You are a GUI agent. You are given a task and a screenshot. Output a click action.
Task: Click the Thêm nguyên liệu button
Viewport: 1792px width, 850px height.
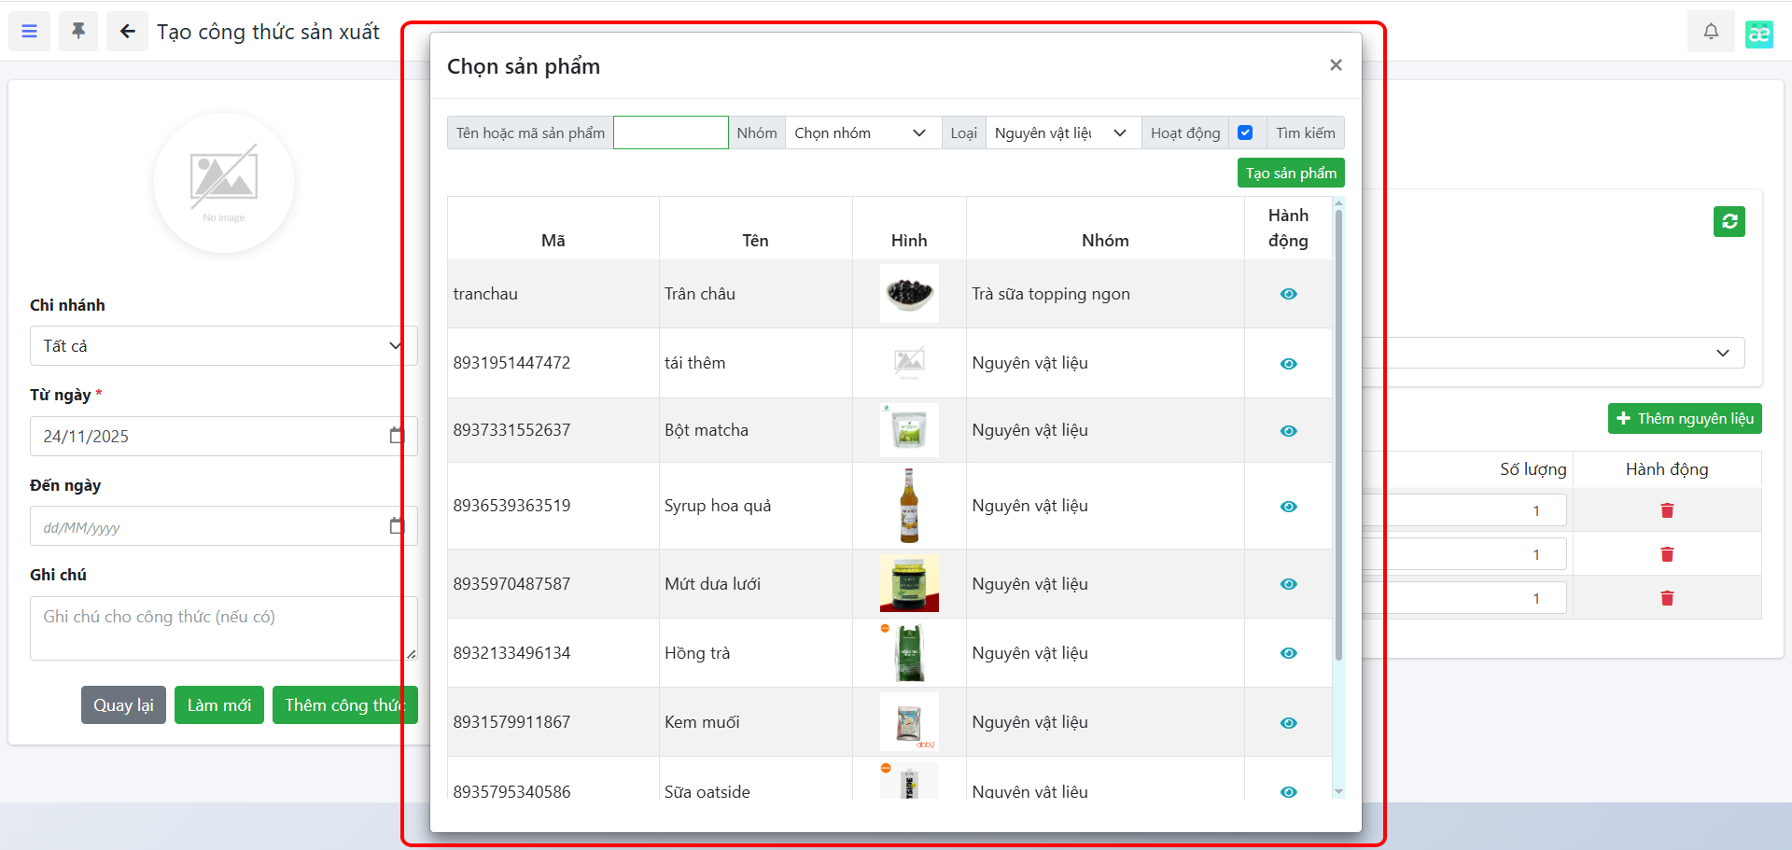1684,419
